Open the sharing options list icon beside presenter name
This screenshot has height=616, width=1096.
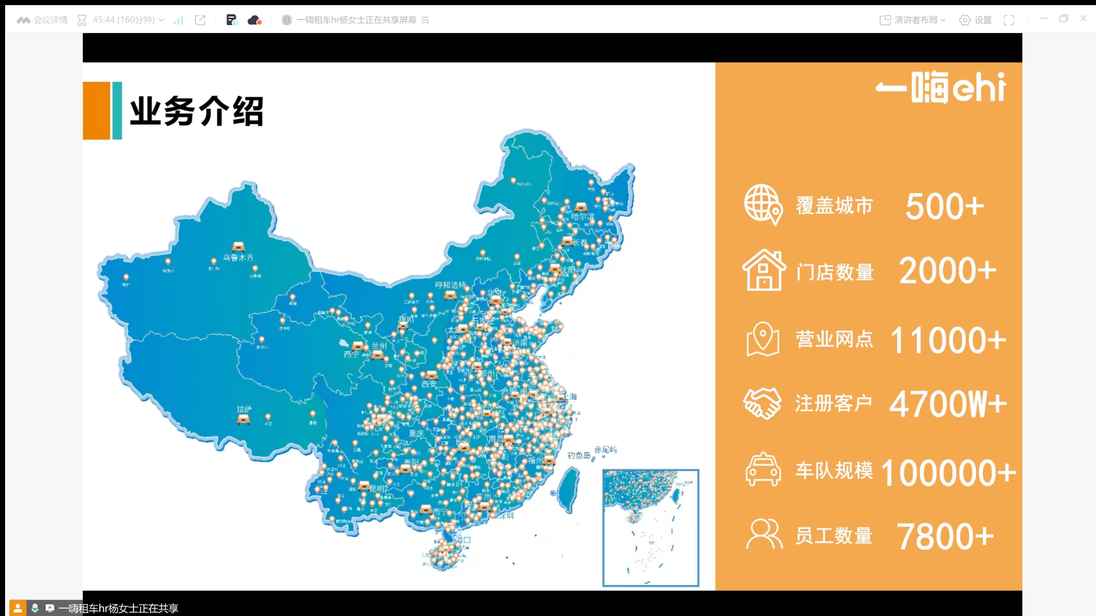click(x=425, y=20)
